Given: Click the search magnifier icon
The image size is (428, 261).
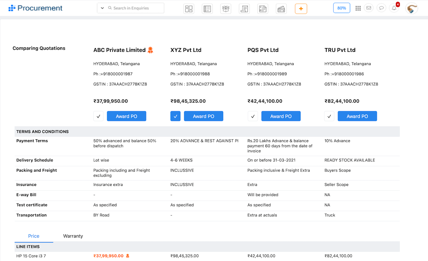Looking at the screenshot, I should (x=110, y=8).
